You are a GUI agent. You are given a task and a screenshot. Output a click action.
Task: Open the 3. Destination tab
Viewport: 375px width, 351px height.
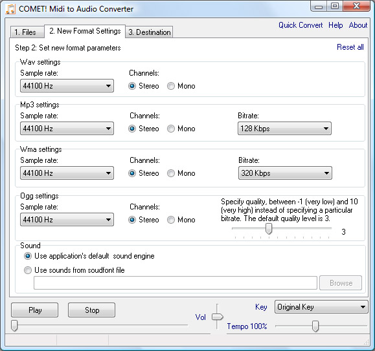pyautogui.click(x=149, y=32)
